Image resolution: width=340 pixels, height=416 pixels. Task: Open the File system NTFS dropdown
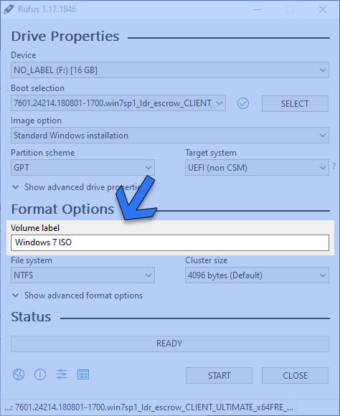click(82, 275)
